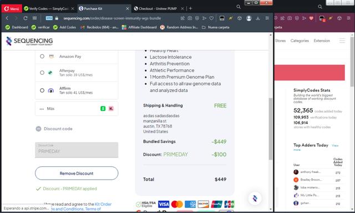
Task: Click the tab search magnifier icon
Action: click(x=239, y=7)
